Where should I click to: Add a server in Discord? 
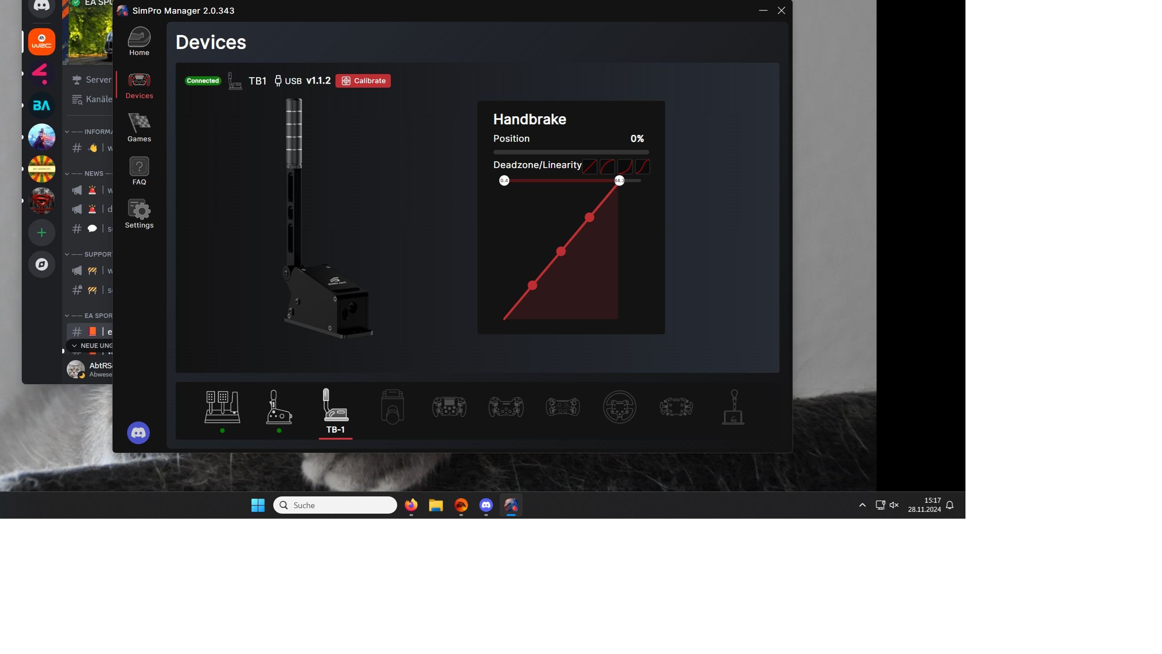tap(42, 233)
